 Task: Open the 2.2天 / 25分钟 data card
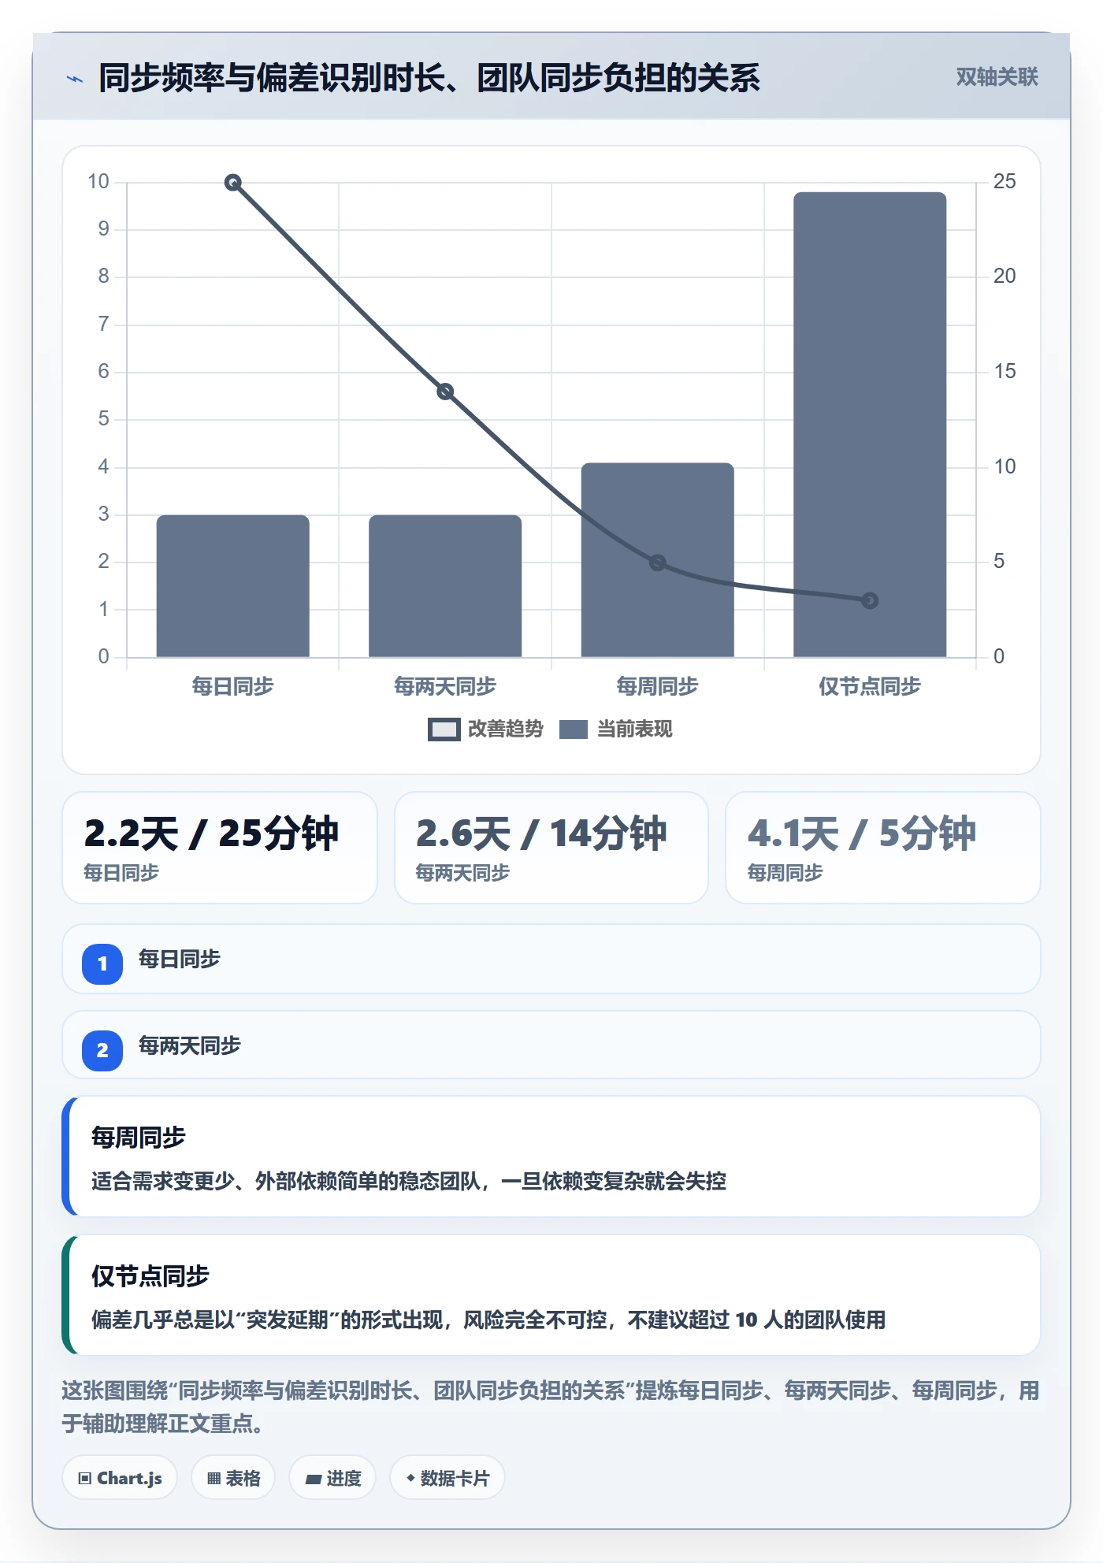[x=220, y=848]
